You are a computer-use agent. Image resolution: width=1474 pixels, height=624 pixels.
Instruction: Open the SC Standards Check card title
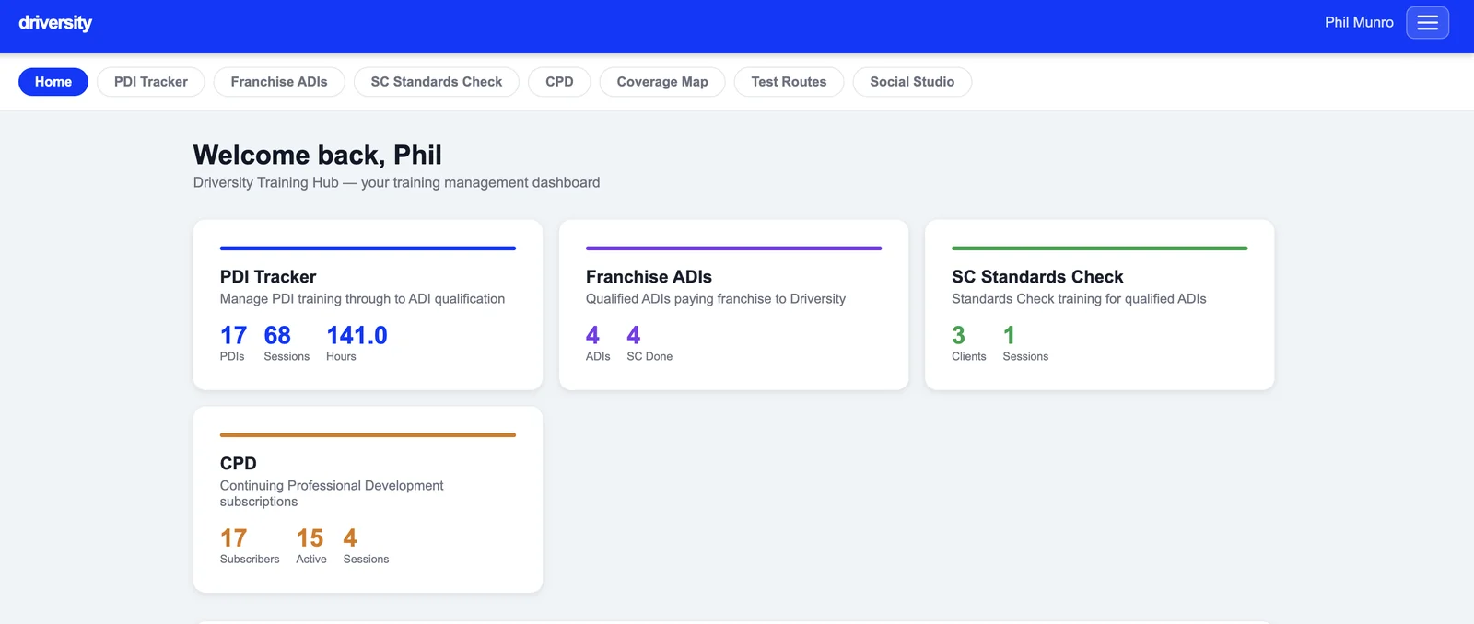[x=1037, y=277]
